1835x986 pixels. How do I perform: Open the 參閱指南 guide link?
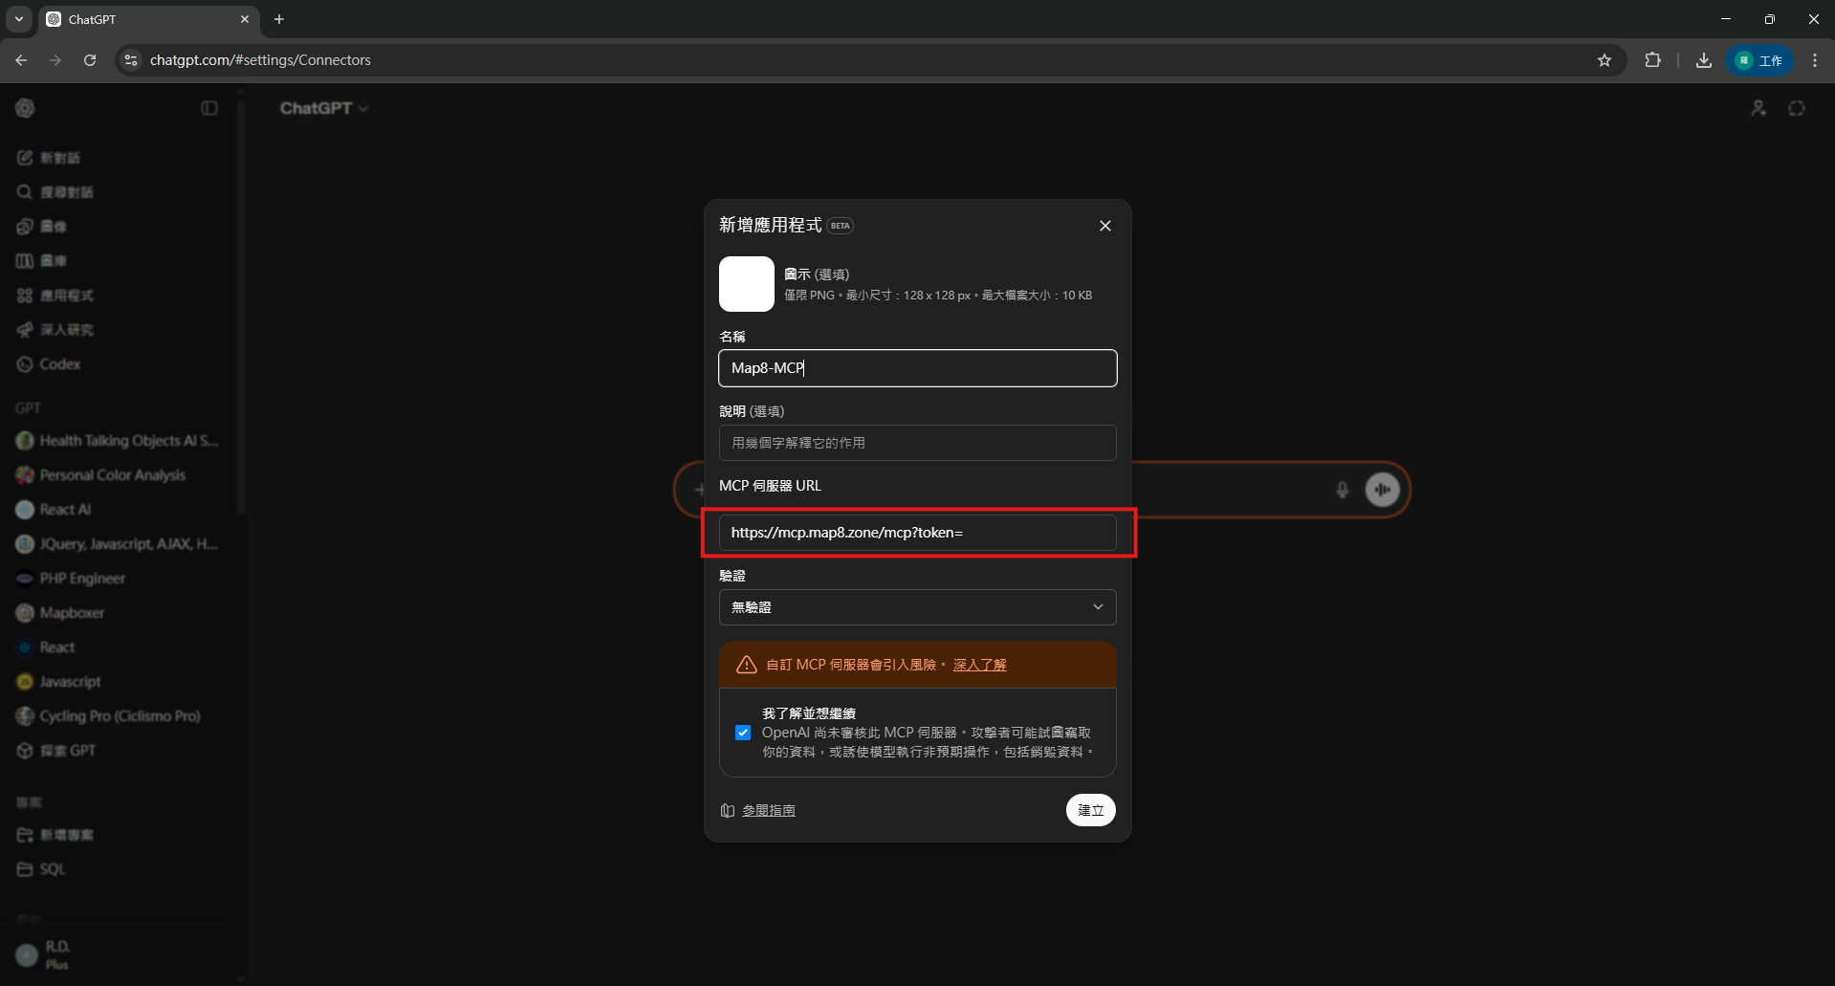click(769, 811)
